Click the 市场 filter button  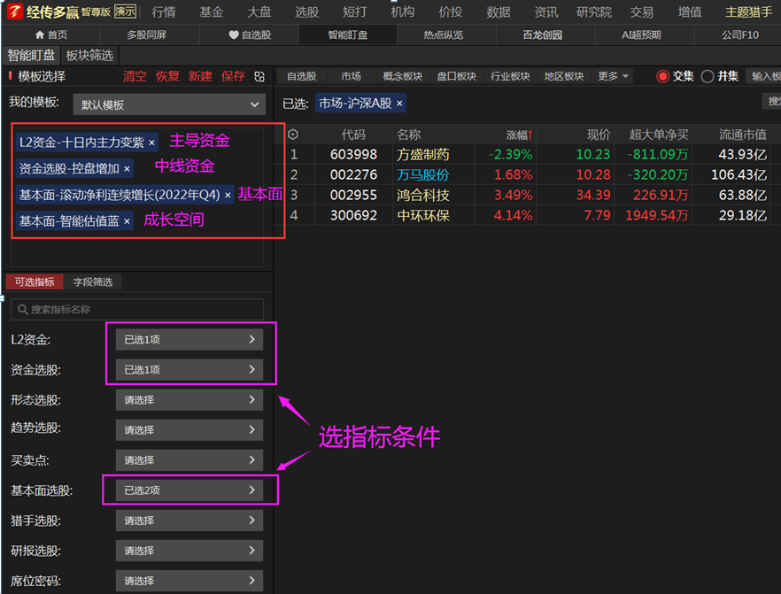pyautogui.click(x=351, y=76)
